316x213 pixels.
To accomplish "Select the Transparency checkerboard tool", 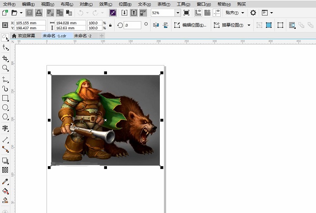I will click(5, 170).
